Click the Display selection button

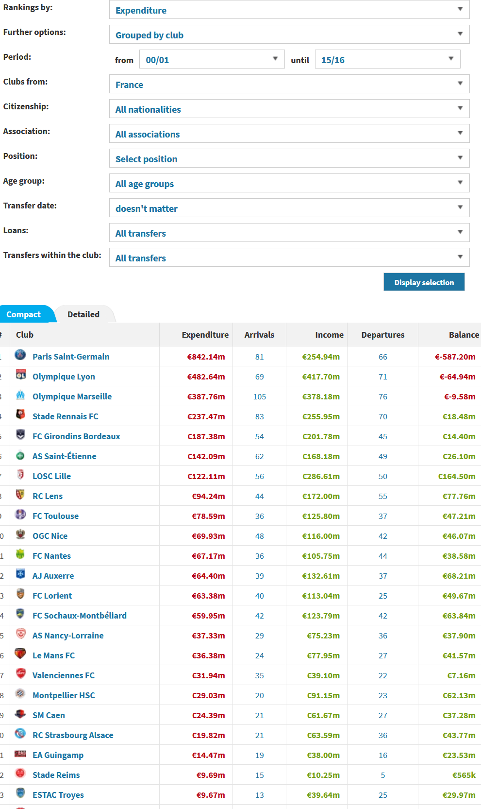point(424,282)
